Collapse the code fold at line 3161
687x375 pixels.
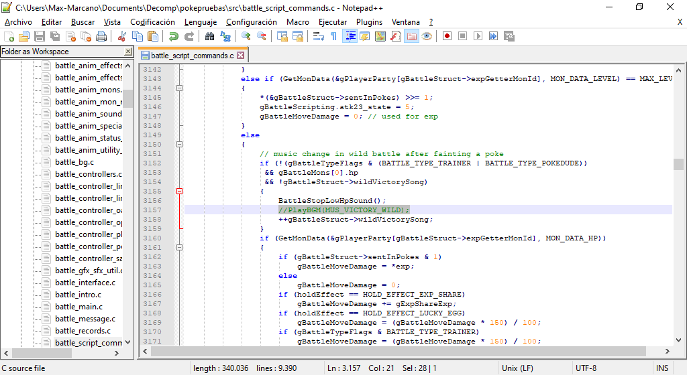coord(179,247)
